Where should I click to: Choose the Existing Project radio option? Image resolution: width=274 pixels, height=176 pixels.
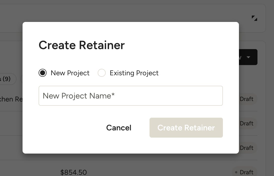click(x=101, y=73)
